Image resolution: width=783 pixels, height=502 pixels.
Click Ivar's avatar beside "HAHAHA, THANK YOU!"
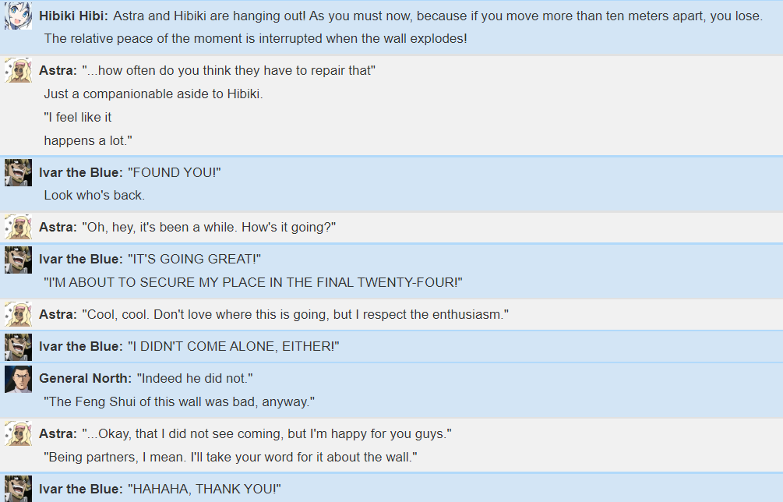point(19,489)
